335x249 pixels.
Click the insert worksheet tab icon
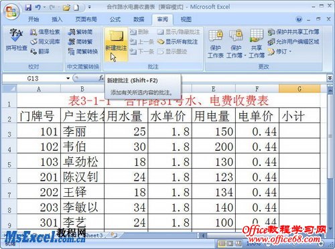coord(114,235)
